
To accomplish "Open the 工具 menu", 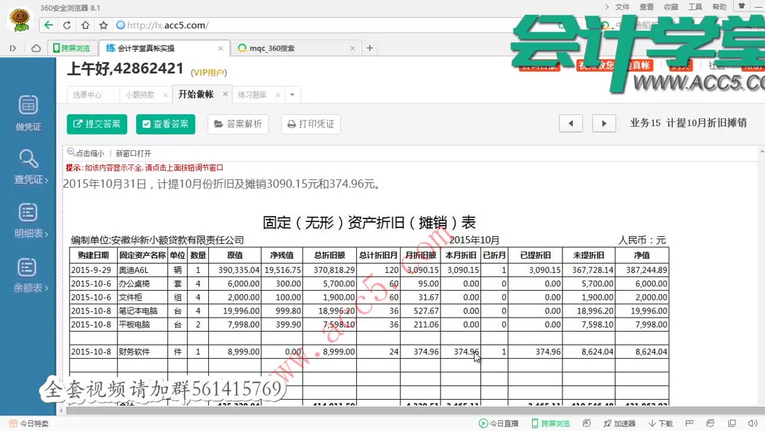I will (x=695, y=6).
